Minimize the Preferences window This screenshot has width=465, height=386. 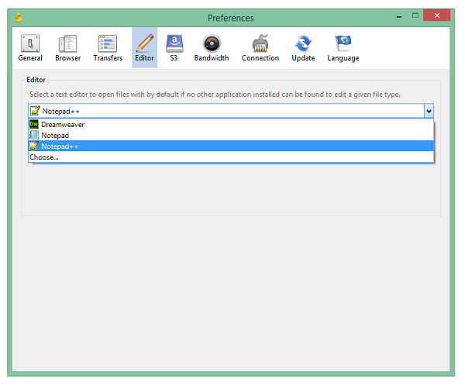399,16
